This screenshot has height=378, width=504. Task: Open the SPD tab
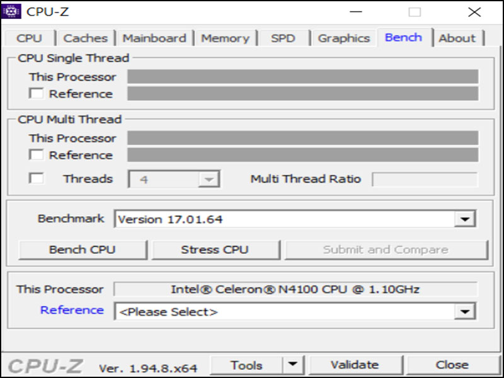[283, 38]
